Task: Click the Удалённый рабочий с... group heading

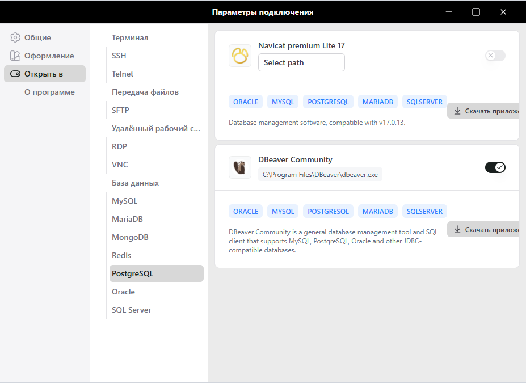Action: [x=156, y=128]
